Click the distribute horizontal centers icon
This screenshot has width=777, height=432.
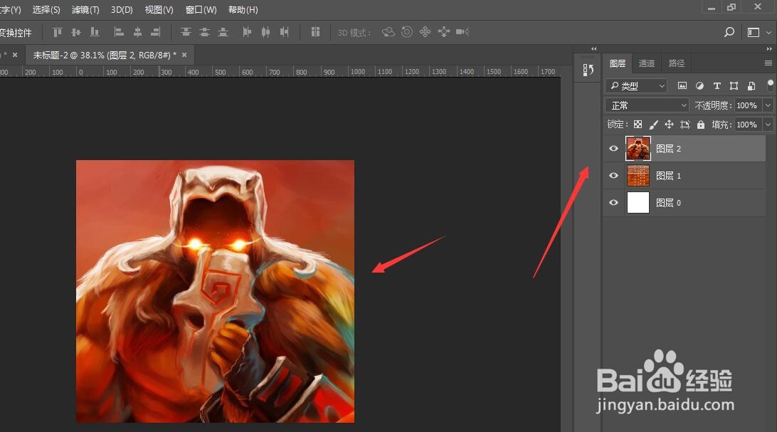coord(265,32)
